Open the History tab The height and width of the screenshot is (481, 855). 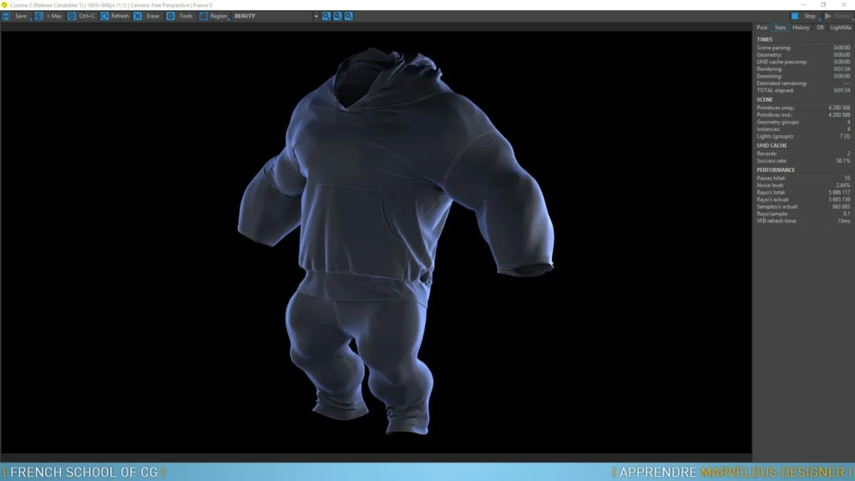pos(801,28)
